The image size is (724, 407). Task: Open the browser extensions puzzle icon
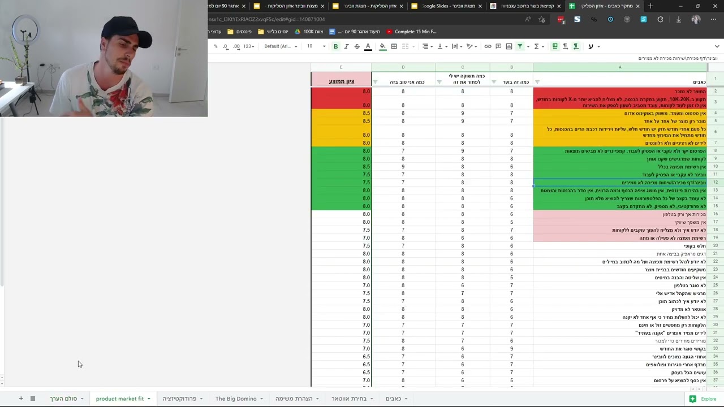(x=660, y=19)
